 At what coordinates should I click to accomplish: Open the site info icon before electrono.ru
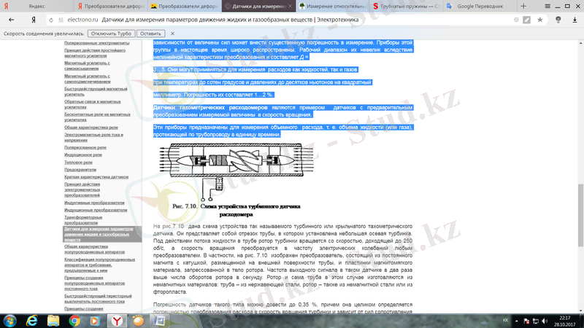61,20
